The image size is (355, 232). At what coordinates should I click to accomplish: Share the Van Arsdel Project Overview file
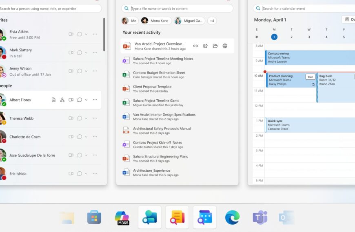[x=205, y=46]
